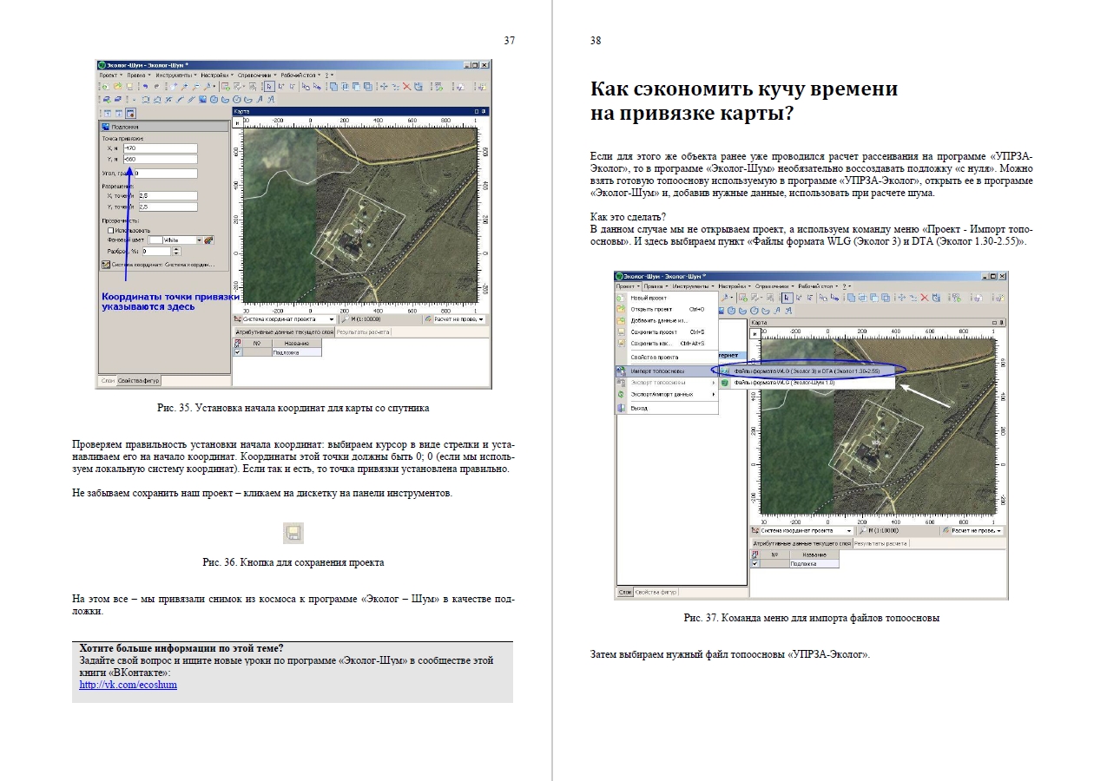Viewport: 1107px width, 781px height.
Task: Click the 'Название' column header in Fig. 37 table
Action: (814, 554)
